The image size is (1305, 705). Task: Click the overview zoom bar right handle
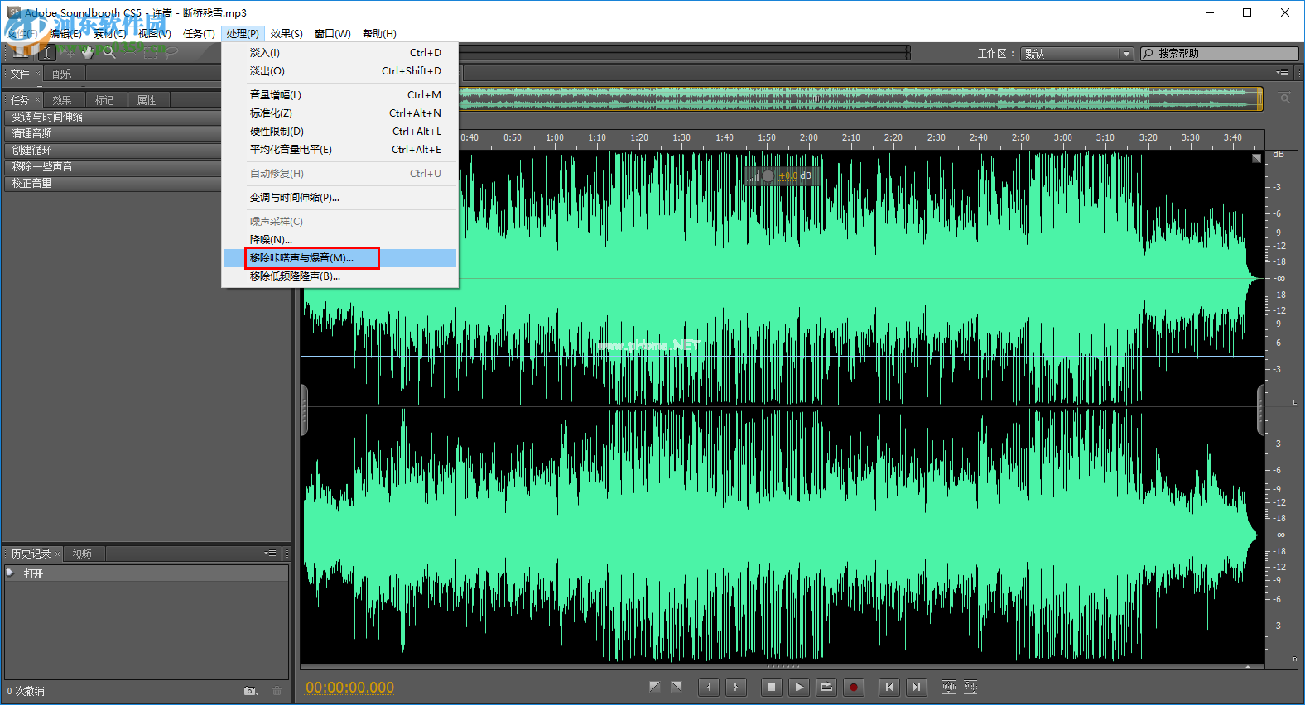point(1259,98)
